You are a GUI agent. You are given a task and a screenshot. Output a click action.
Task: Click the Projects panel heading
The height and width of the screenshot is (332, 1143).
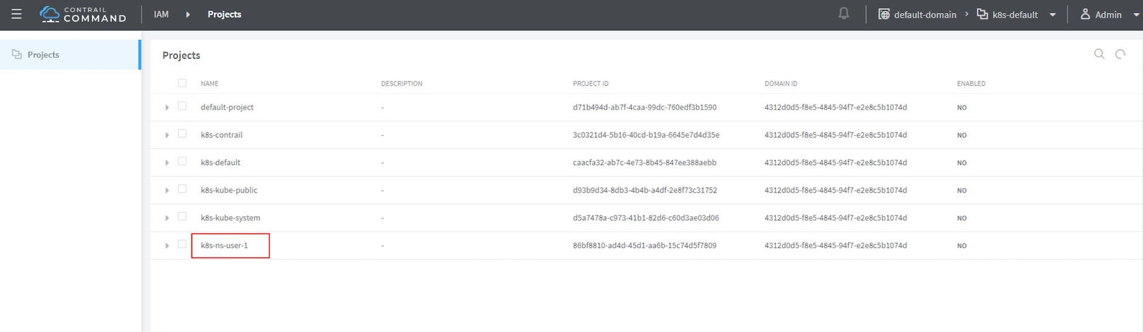pyautogui.click(x=181, y=55)
